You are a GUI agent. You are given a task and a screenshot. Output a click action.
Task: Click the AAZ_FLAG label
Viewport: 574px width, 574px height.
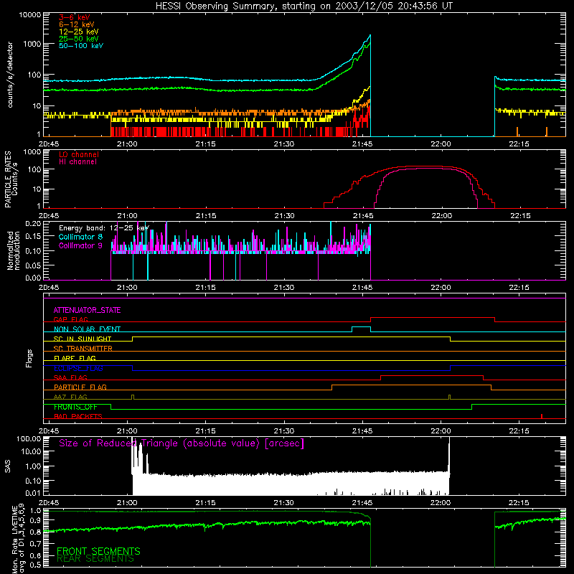pos(70,397)
